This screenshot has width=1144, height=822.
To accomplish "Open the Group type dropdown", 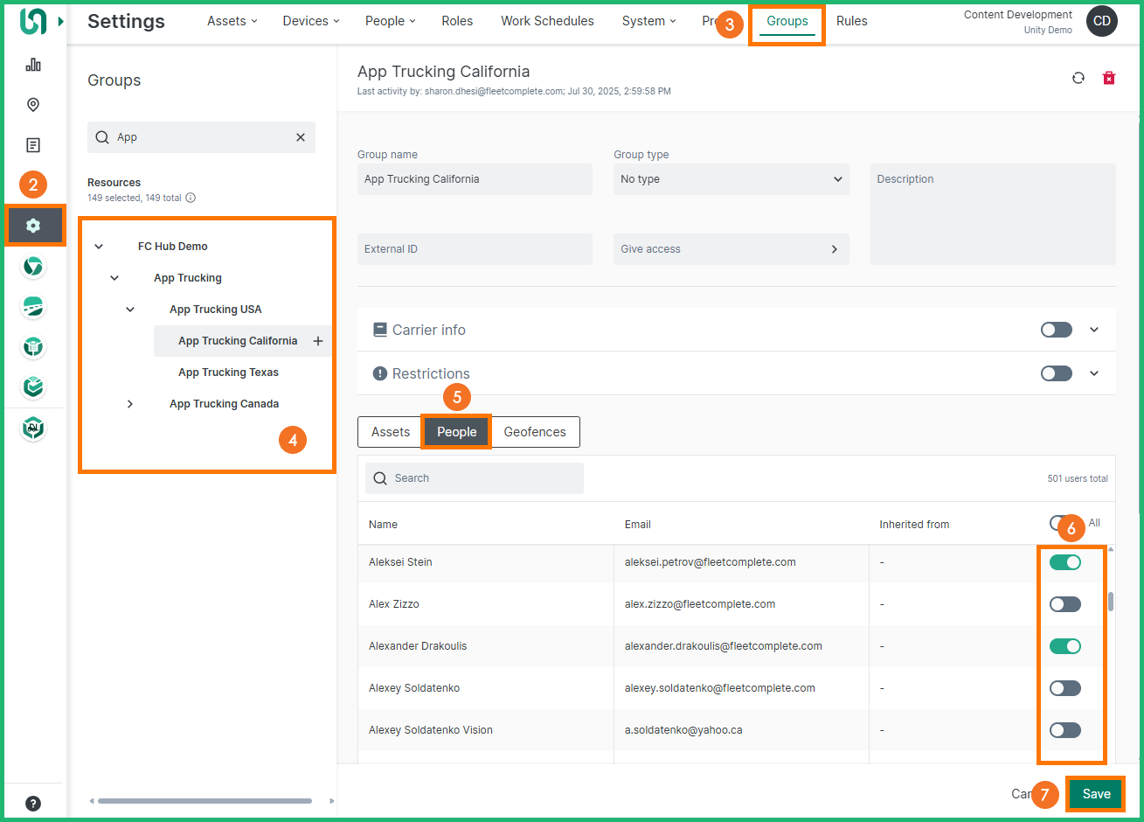I will click(x=731, y=179).
